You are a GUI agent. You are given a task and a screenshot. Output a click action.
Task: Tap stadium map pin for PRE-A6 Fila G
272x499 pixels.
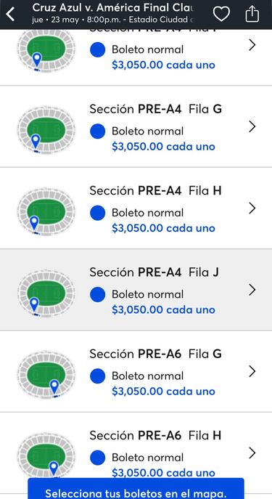[x=54, y=387]
